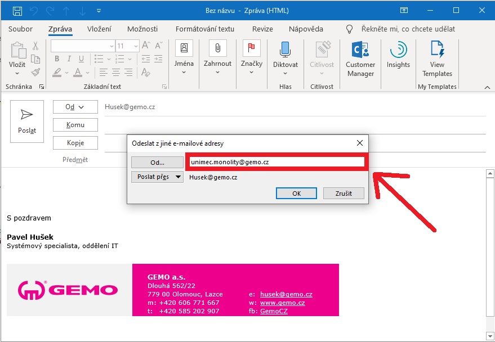The height and width of the screenshot is (342, 495).
Task: Click the Od sender dropdown button
Action: point(75,107)
